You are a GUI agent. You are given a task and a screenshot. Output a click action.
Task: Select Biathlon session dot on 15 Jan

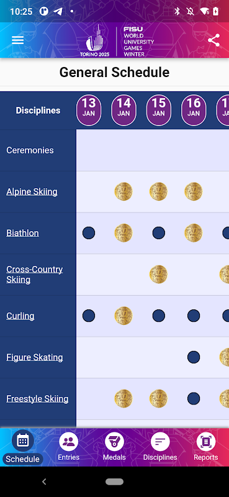click(x=159, y=233)
